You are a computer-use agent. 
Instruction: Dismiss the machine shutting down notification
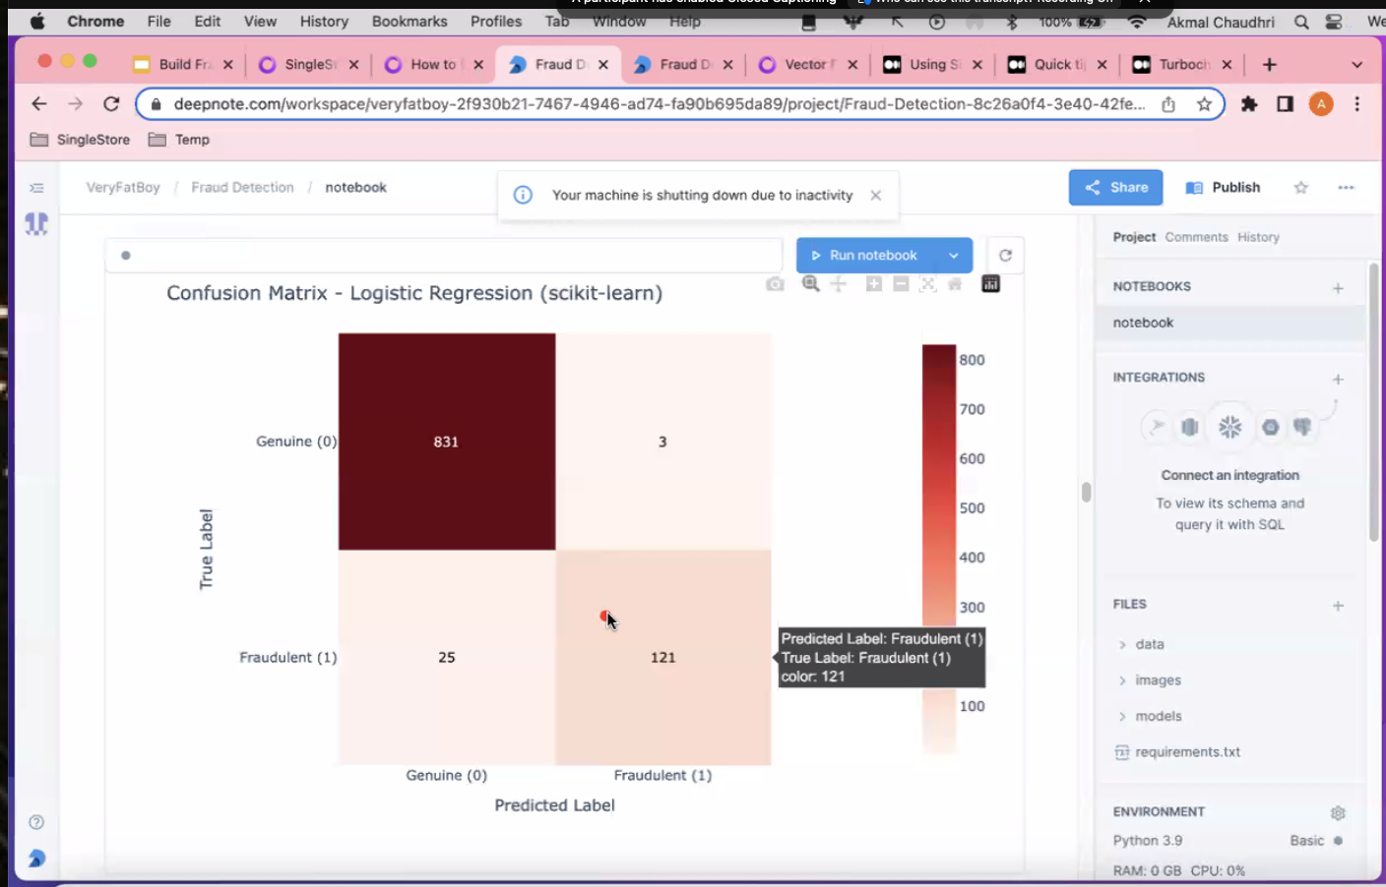875,196
